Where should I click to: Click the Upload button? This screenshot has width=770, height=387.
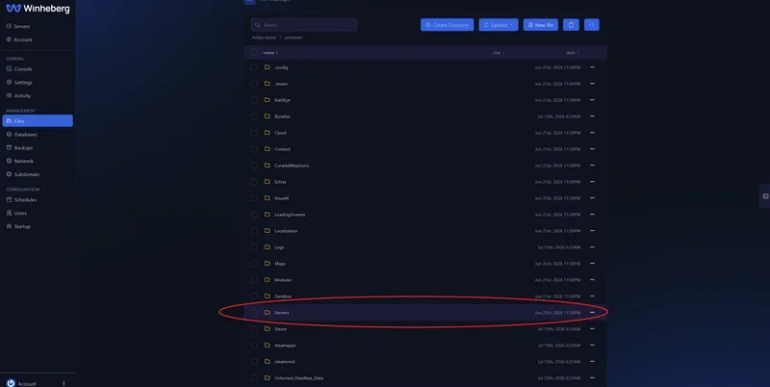pos(499,25)
